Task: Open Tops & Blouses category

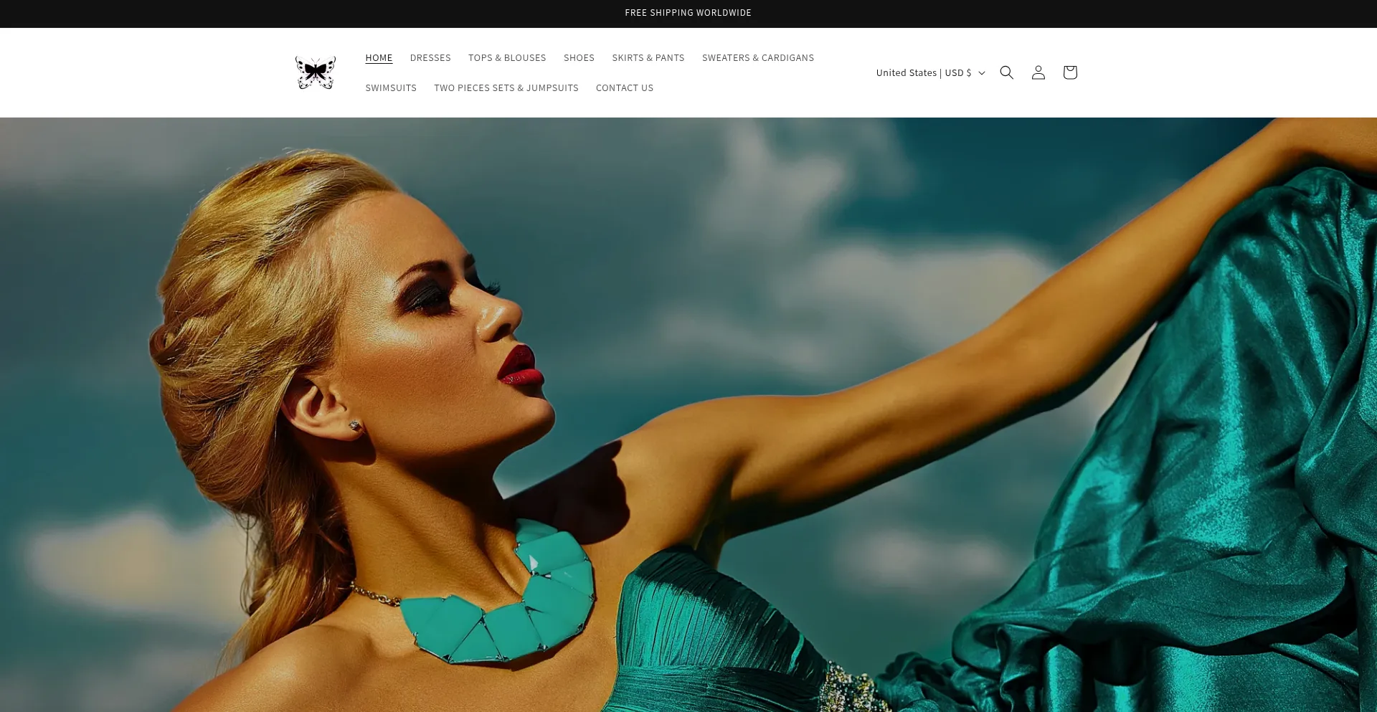Action: [x=507, y=58]
